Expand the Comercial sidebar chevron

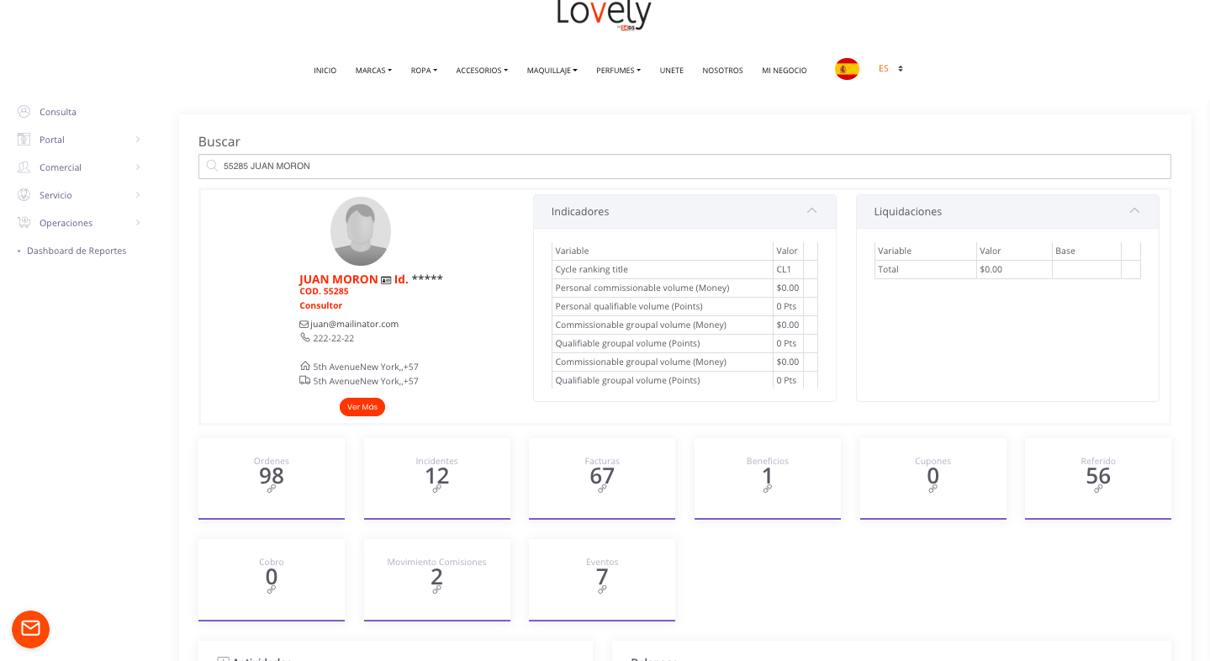(138, 167)
